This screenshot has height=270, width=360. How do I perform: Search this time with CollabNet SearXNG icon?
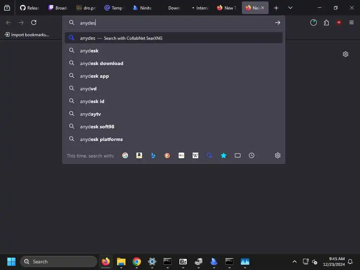[210, 155]
